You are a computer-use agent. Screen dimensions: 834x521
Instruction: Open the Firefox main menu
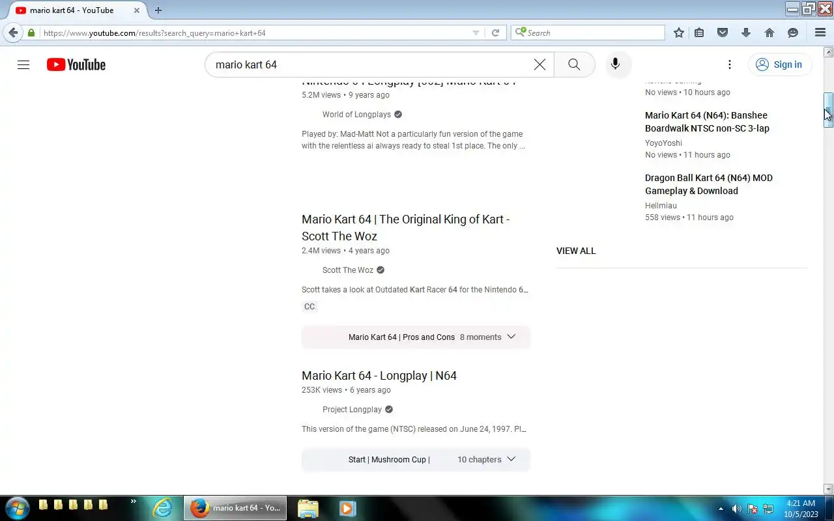[820, 33]
